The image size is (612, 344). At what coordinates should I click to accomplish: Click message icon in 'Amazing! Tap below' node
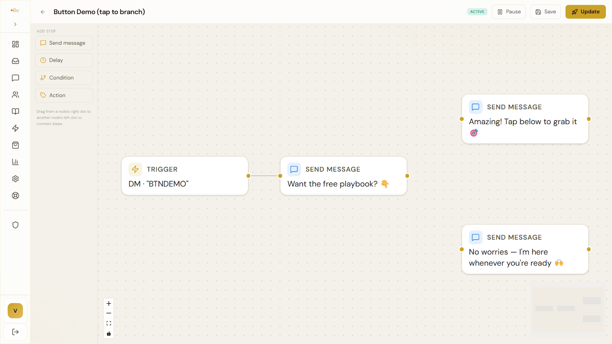475,107
